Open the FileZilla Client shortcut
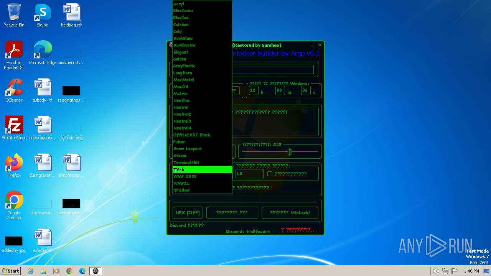The image size is (491, 276). [14, 128]
